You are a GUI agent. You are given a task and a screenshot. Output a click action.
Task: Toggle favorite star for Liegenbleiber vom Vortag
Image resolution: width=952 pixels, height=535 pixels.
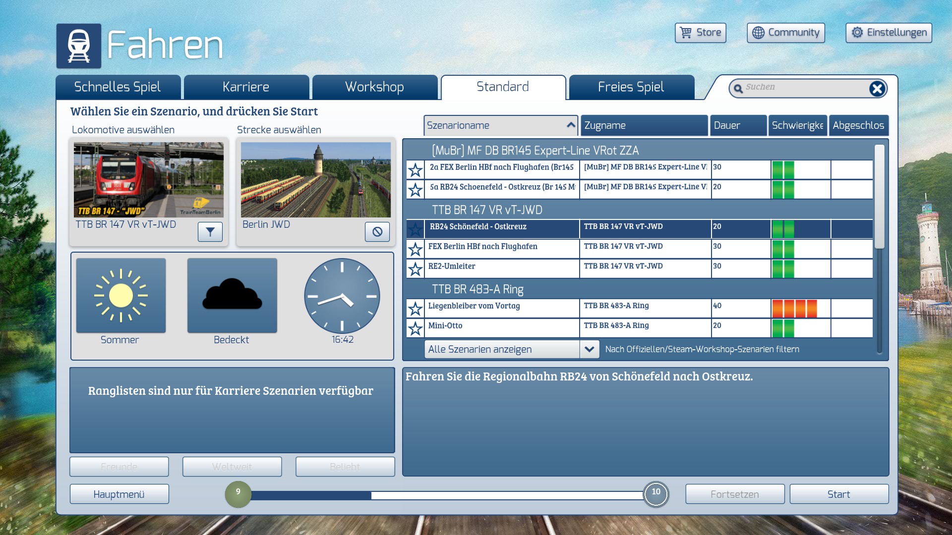pos(415,309)
